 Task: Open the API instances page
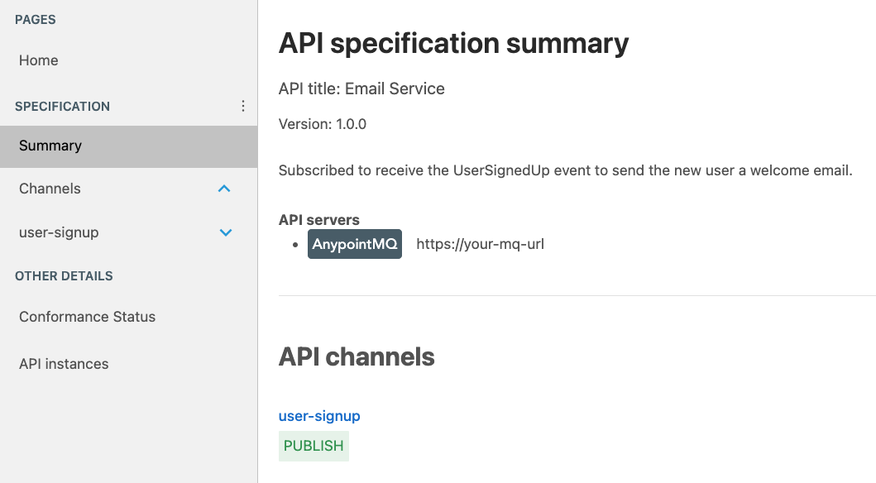point(63,363)
